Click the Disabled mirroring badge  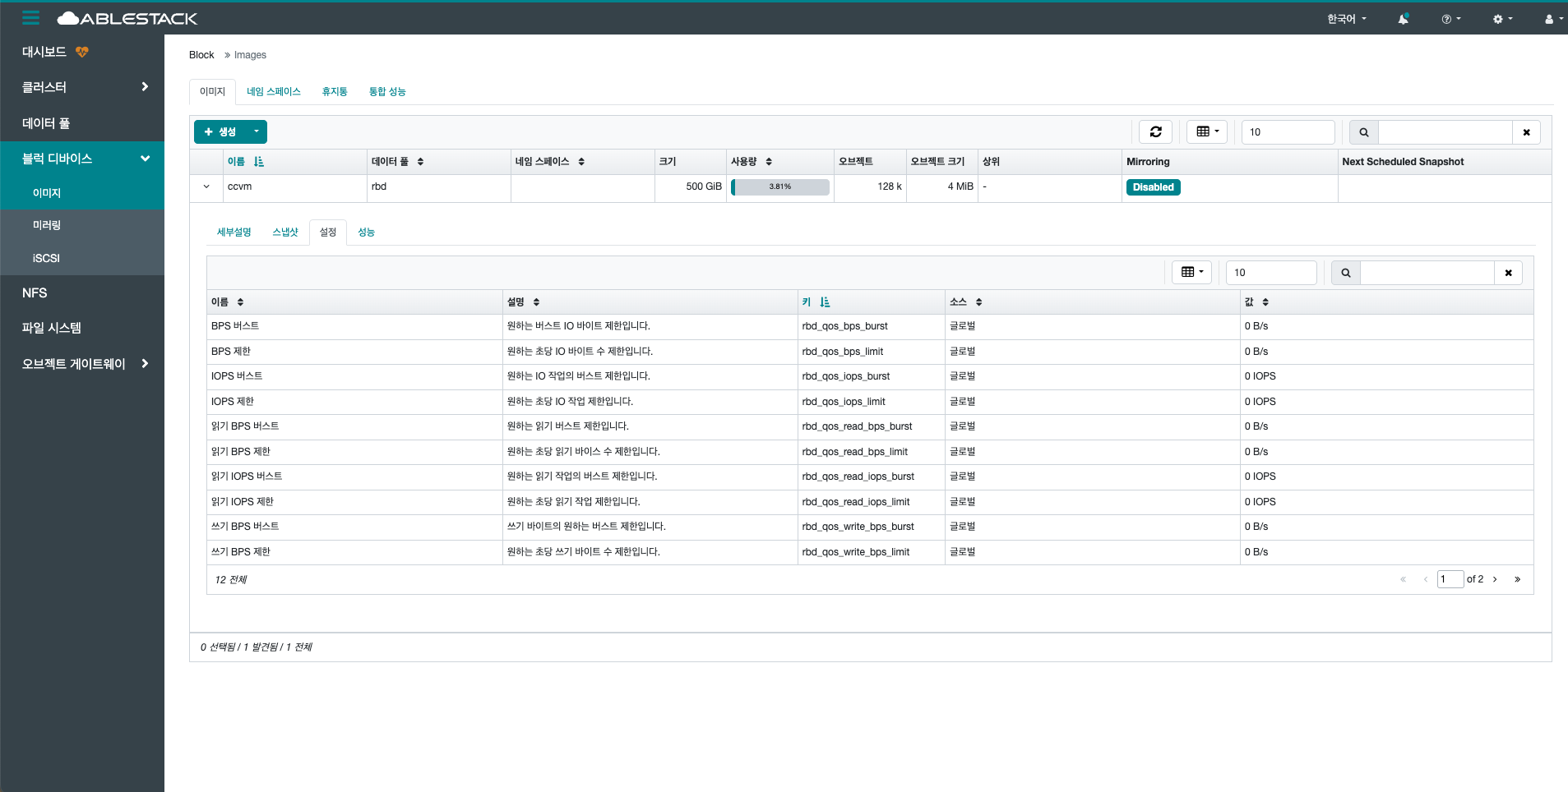(1152, 186)
